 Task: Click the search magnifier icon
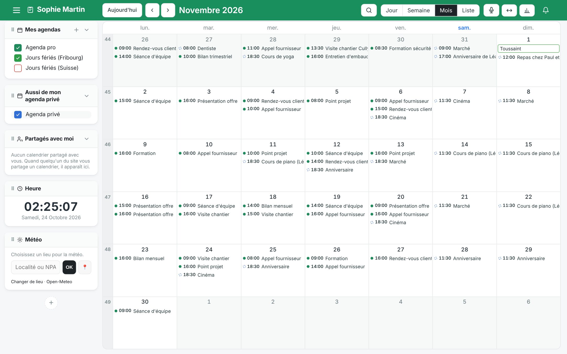click(369, 10)
